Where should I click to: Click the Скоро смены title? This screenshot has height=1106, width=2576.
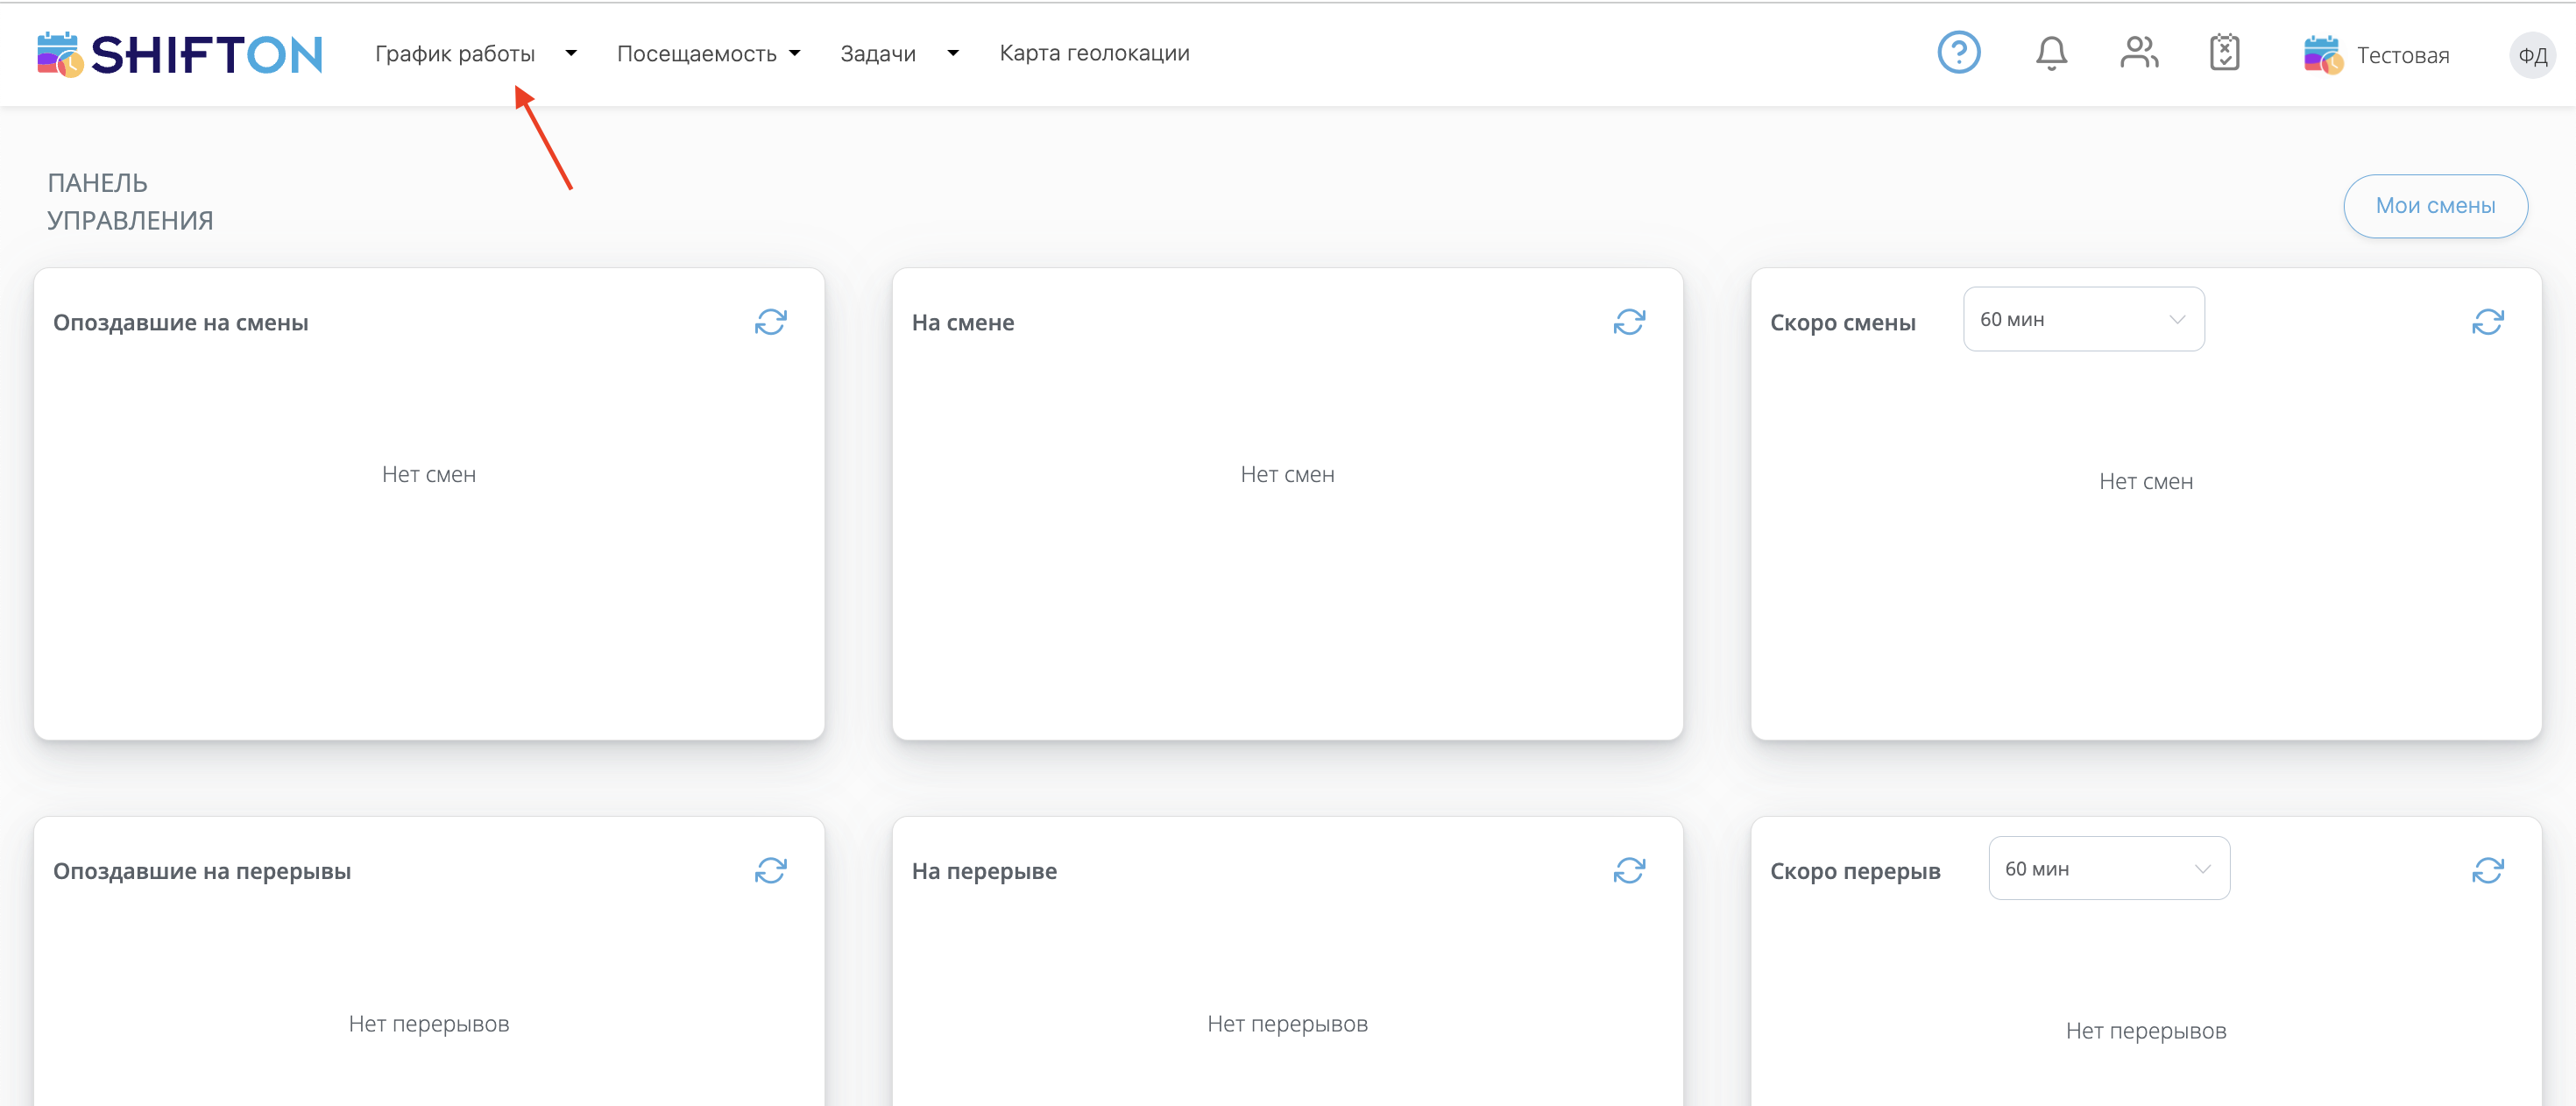(x=1842, y=322)
